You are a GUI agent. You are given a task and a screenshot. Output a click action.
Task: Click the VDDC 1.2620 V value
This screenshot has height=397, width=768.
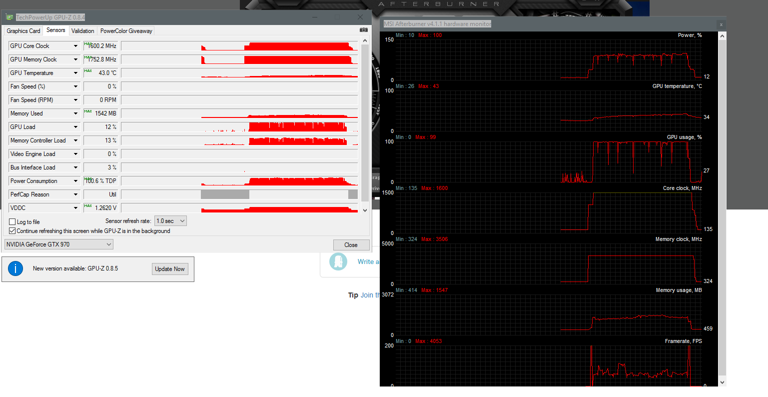point(100,208)
